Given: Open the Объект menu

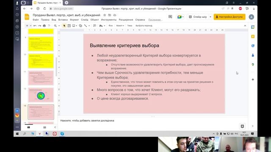Looking at the screenshot, I should click(94, 20).
